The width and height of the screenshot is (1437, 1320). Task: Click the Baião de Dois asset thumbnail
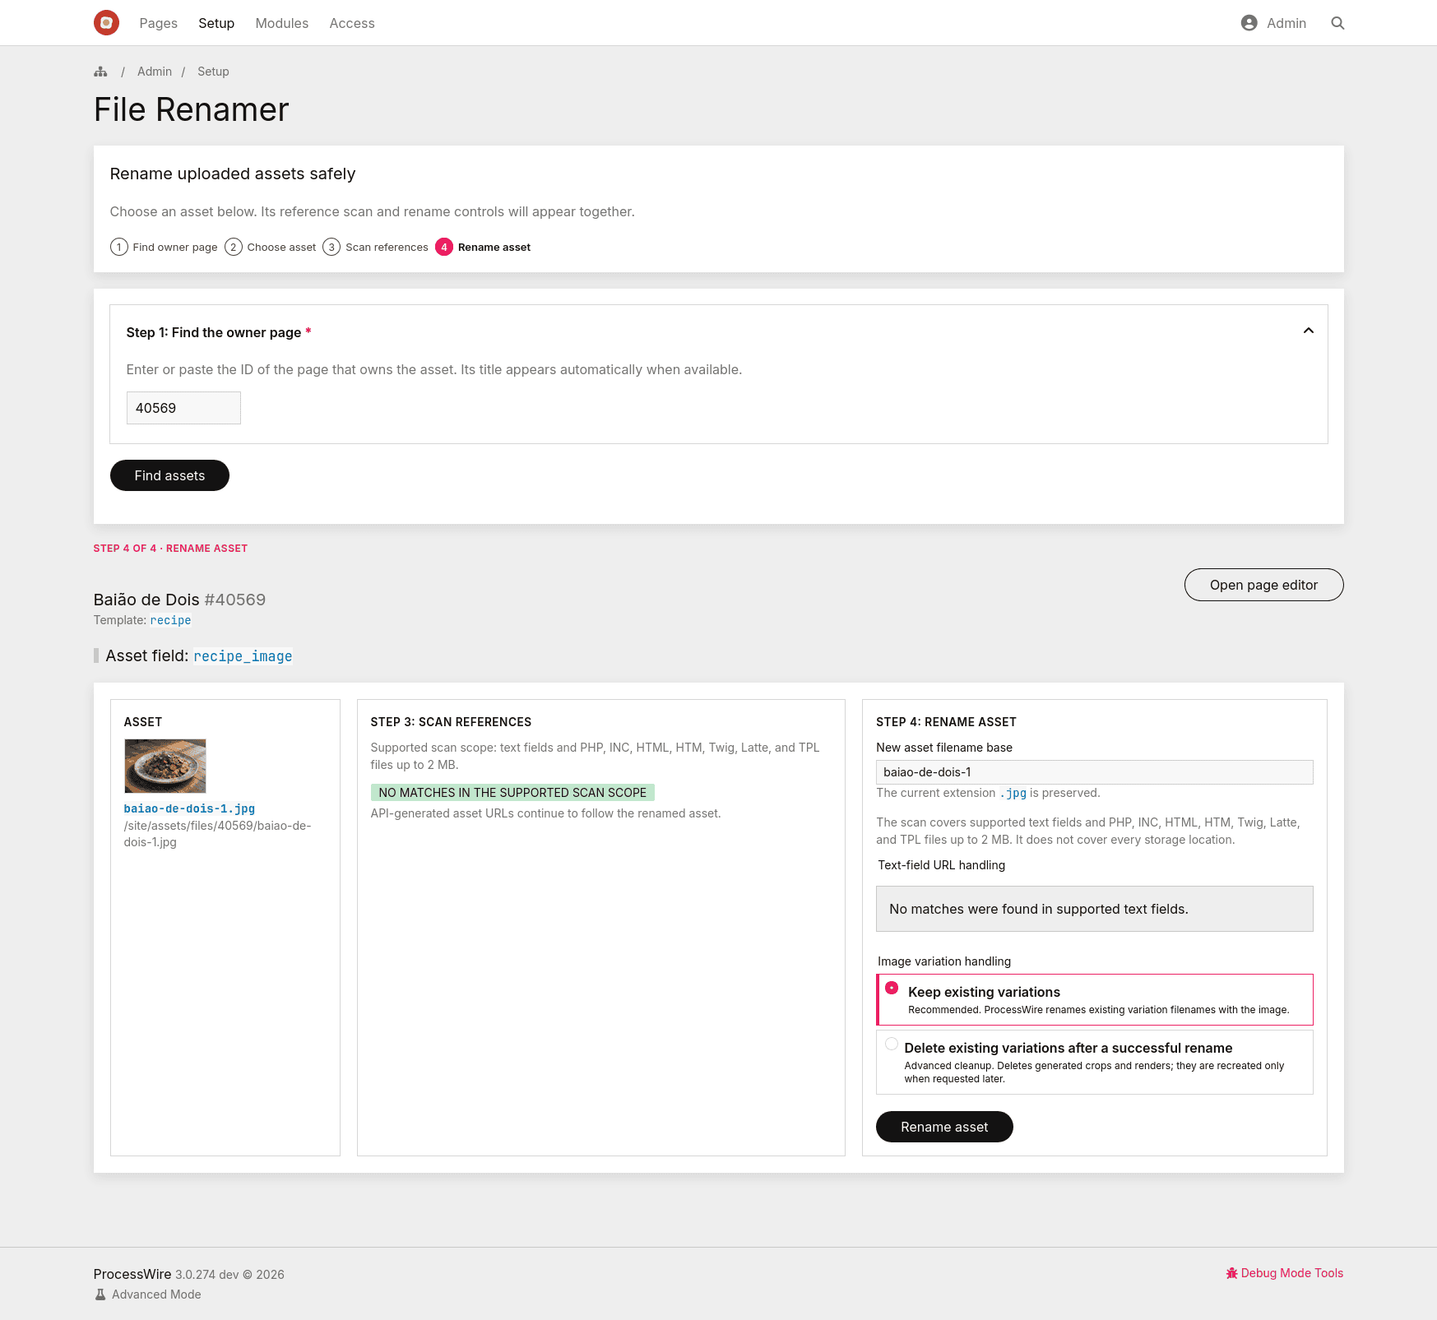(165, 766)
